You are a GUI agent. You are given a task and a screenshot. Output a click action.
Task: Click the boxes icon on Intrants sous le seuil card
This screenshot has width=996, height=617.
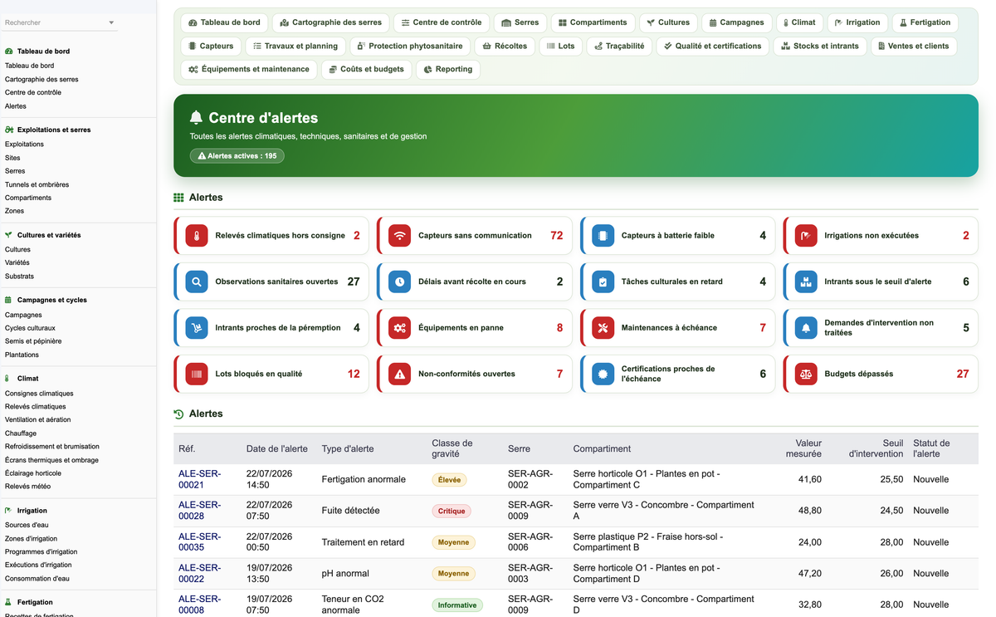pyautogui.click(x=806, y=282)
